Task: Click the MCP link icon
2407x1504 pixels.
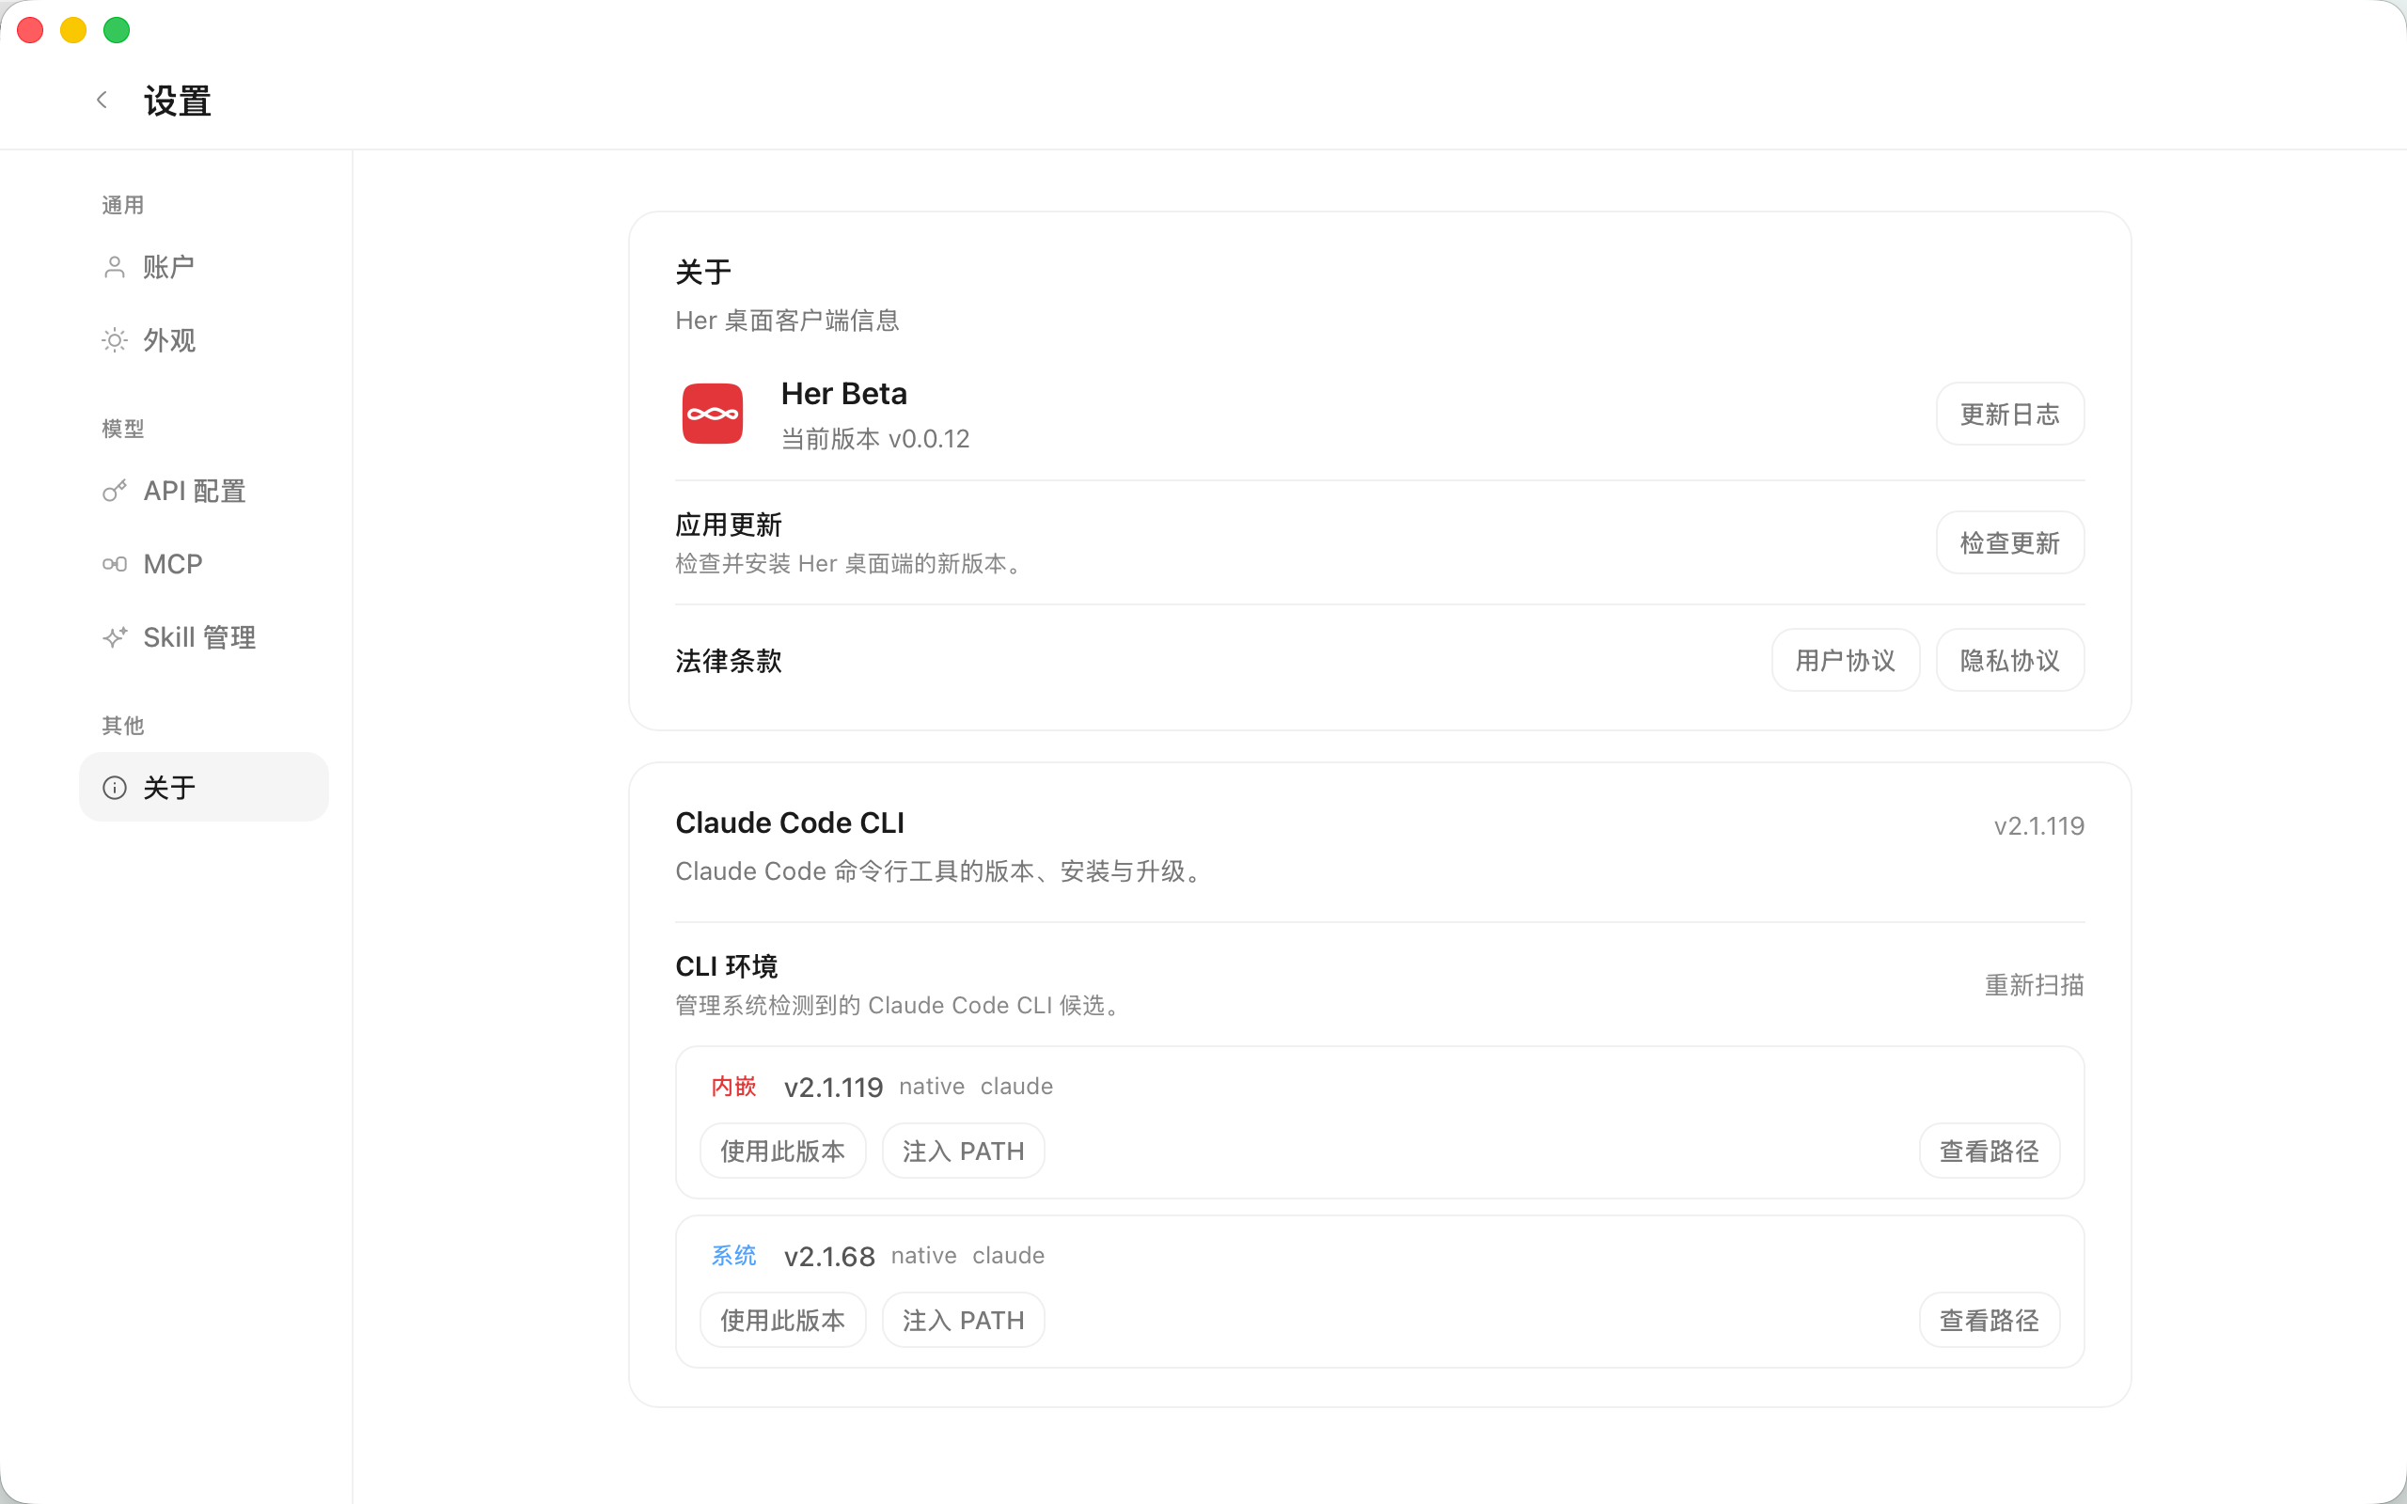Action: coord(115,564)
